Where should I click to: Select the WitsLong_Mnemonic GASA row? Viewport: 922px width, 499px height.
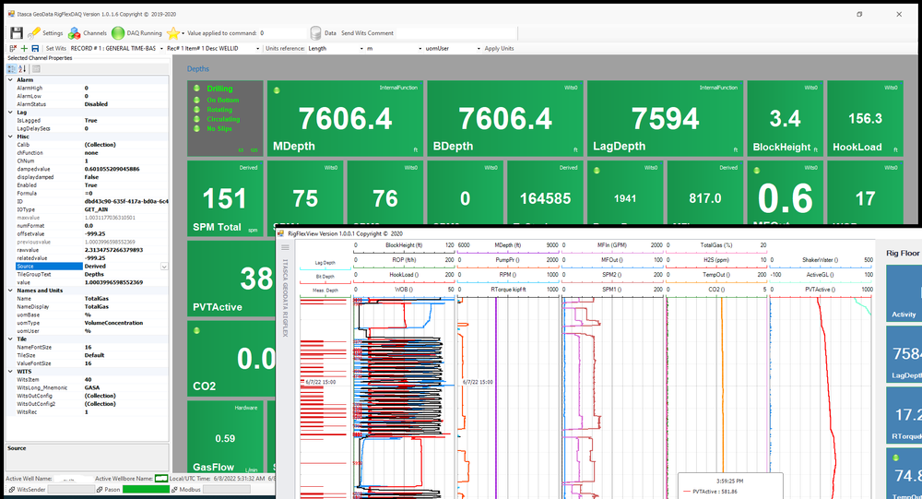[x=91, y=387]
